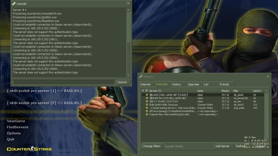
Task: Click Steam logo icon in Console title bar
Action: (x=14, y=3)
